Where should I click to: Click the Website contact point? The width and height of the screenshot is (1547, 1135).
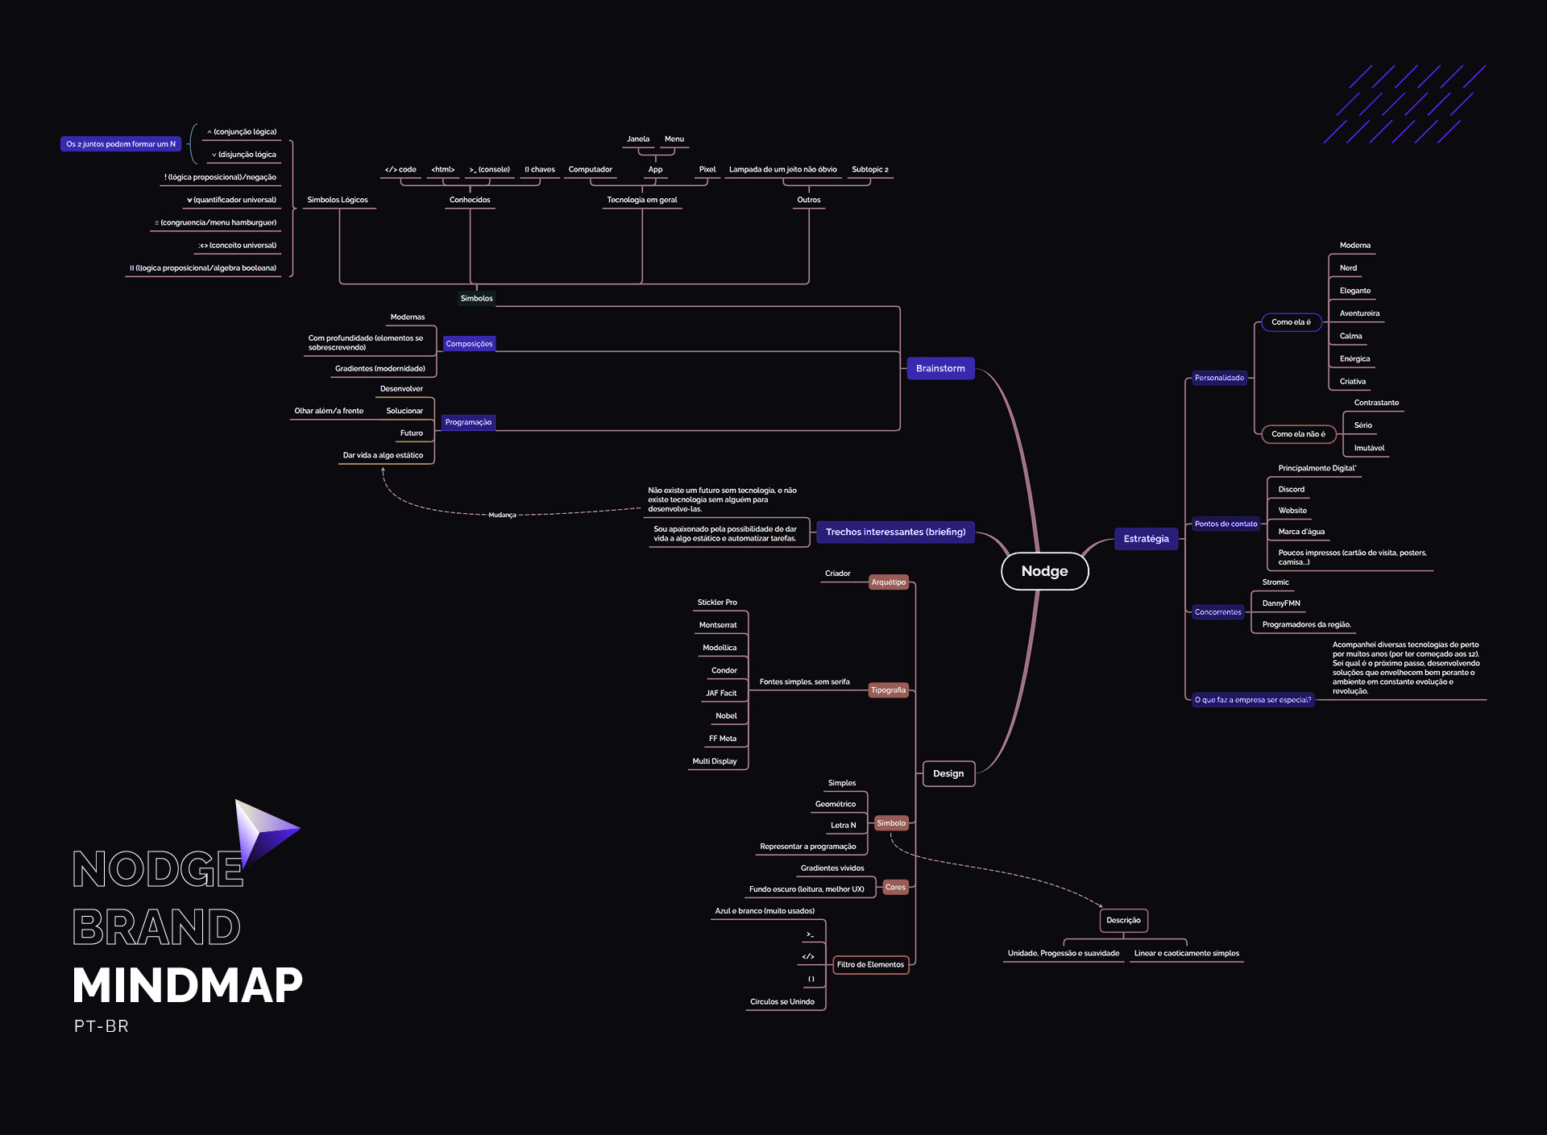[x=1292, y=510]
